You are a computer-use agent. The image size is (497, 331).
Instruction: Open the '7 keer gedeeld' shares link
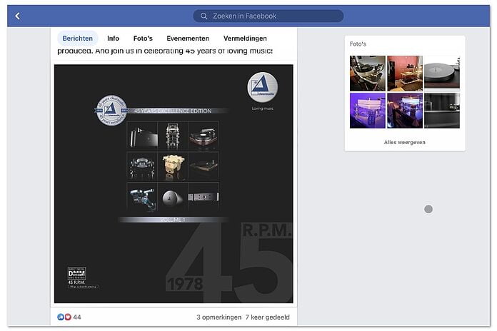(268, 317)
